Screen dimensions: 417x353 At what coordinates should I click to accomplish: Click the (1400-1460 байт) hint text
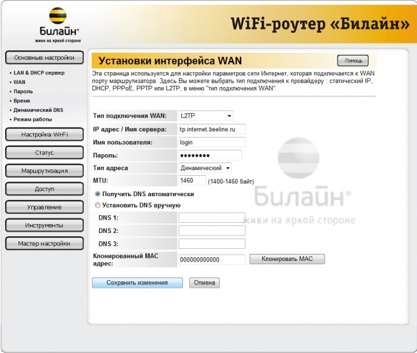(231, 182)
